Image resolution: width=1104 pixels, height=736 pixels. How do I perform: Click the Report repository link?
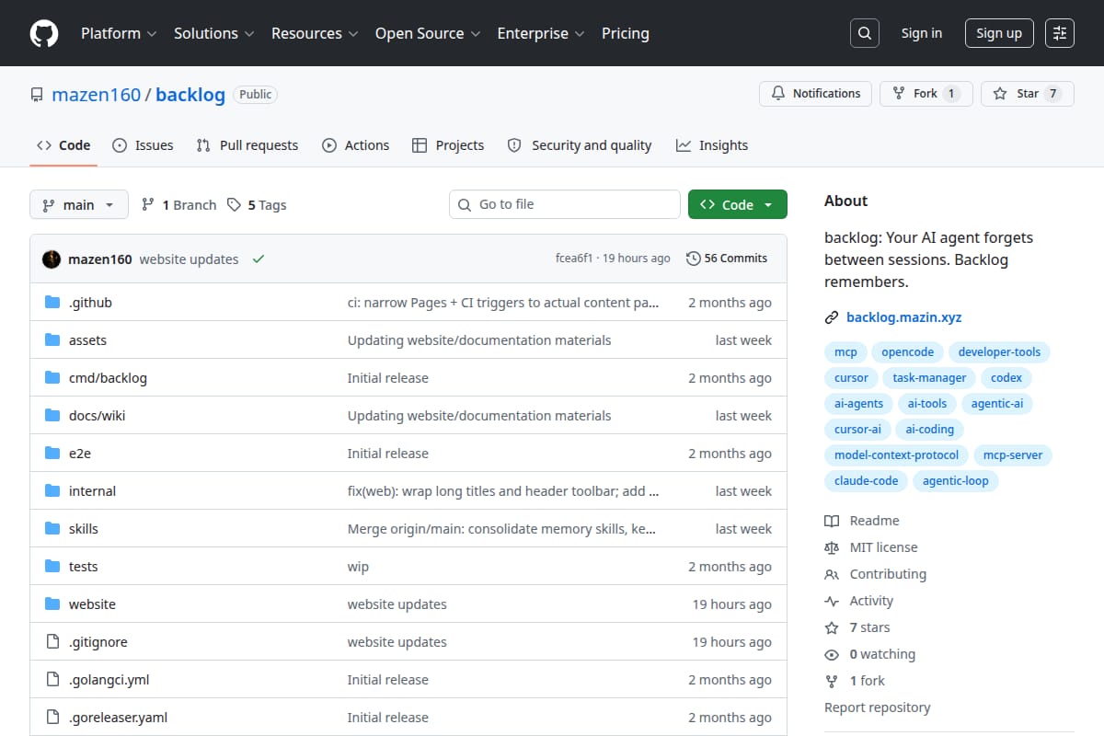[x=877, y=707]
